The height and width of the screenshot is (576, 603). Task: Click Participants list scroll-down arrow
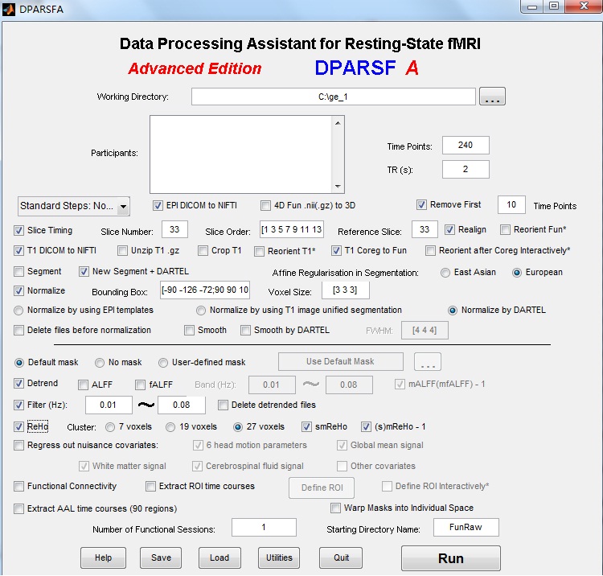coord(338,186)
